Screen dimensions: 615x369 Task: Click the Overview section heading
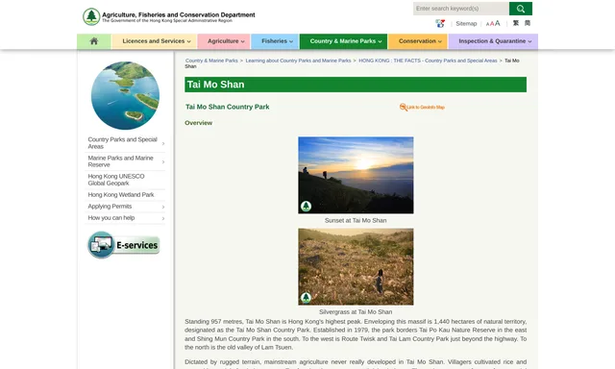pos(199,123)
